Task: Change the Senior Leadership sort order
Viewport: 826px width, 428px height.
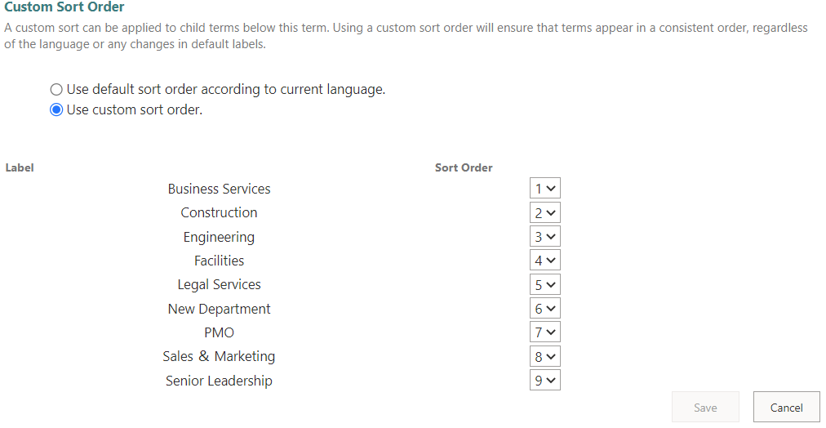Action: coord(544,381)
